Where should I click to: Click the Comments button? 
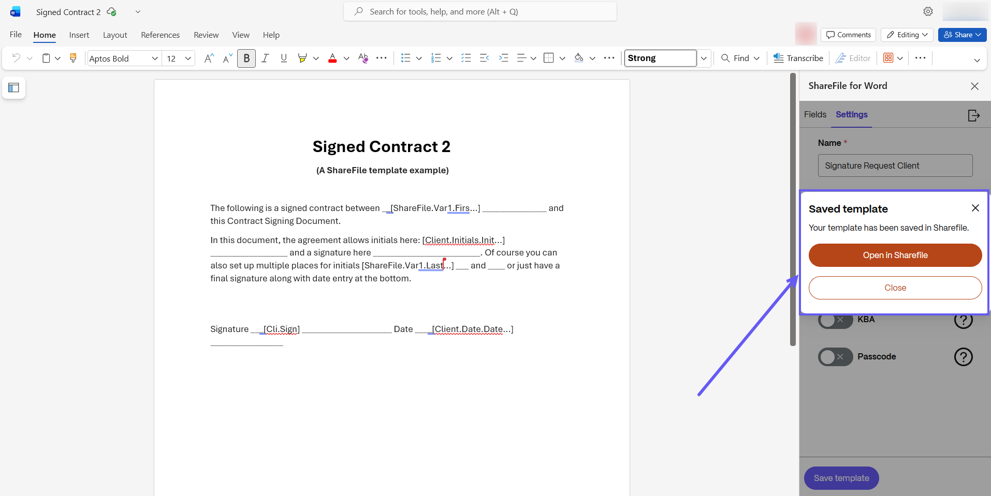pyautogui.click(x=848, y=35)
